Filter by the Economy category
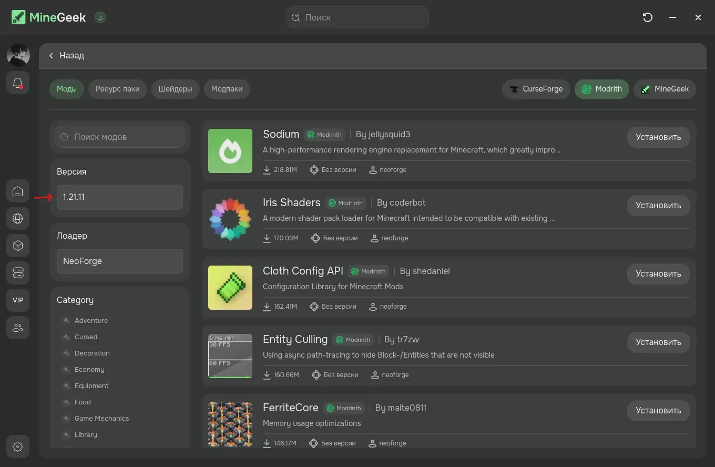The width and height of the screenshot is (715, 467). pos(89,369)
